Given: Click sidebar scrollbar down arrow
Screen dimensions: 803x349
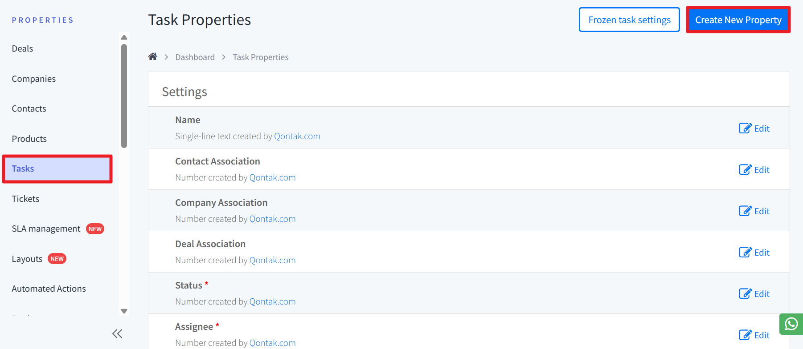Looking at the screenshot, I should pos(124,311).
